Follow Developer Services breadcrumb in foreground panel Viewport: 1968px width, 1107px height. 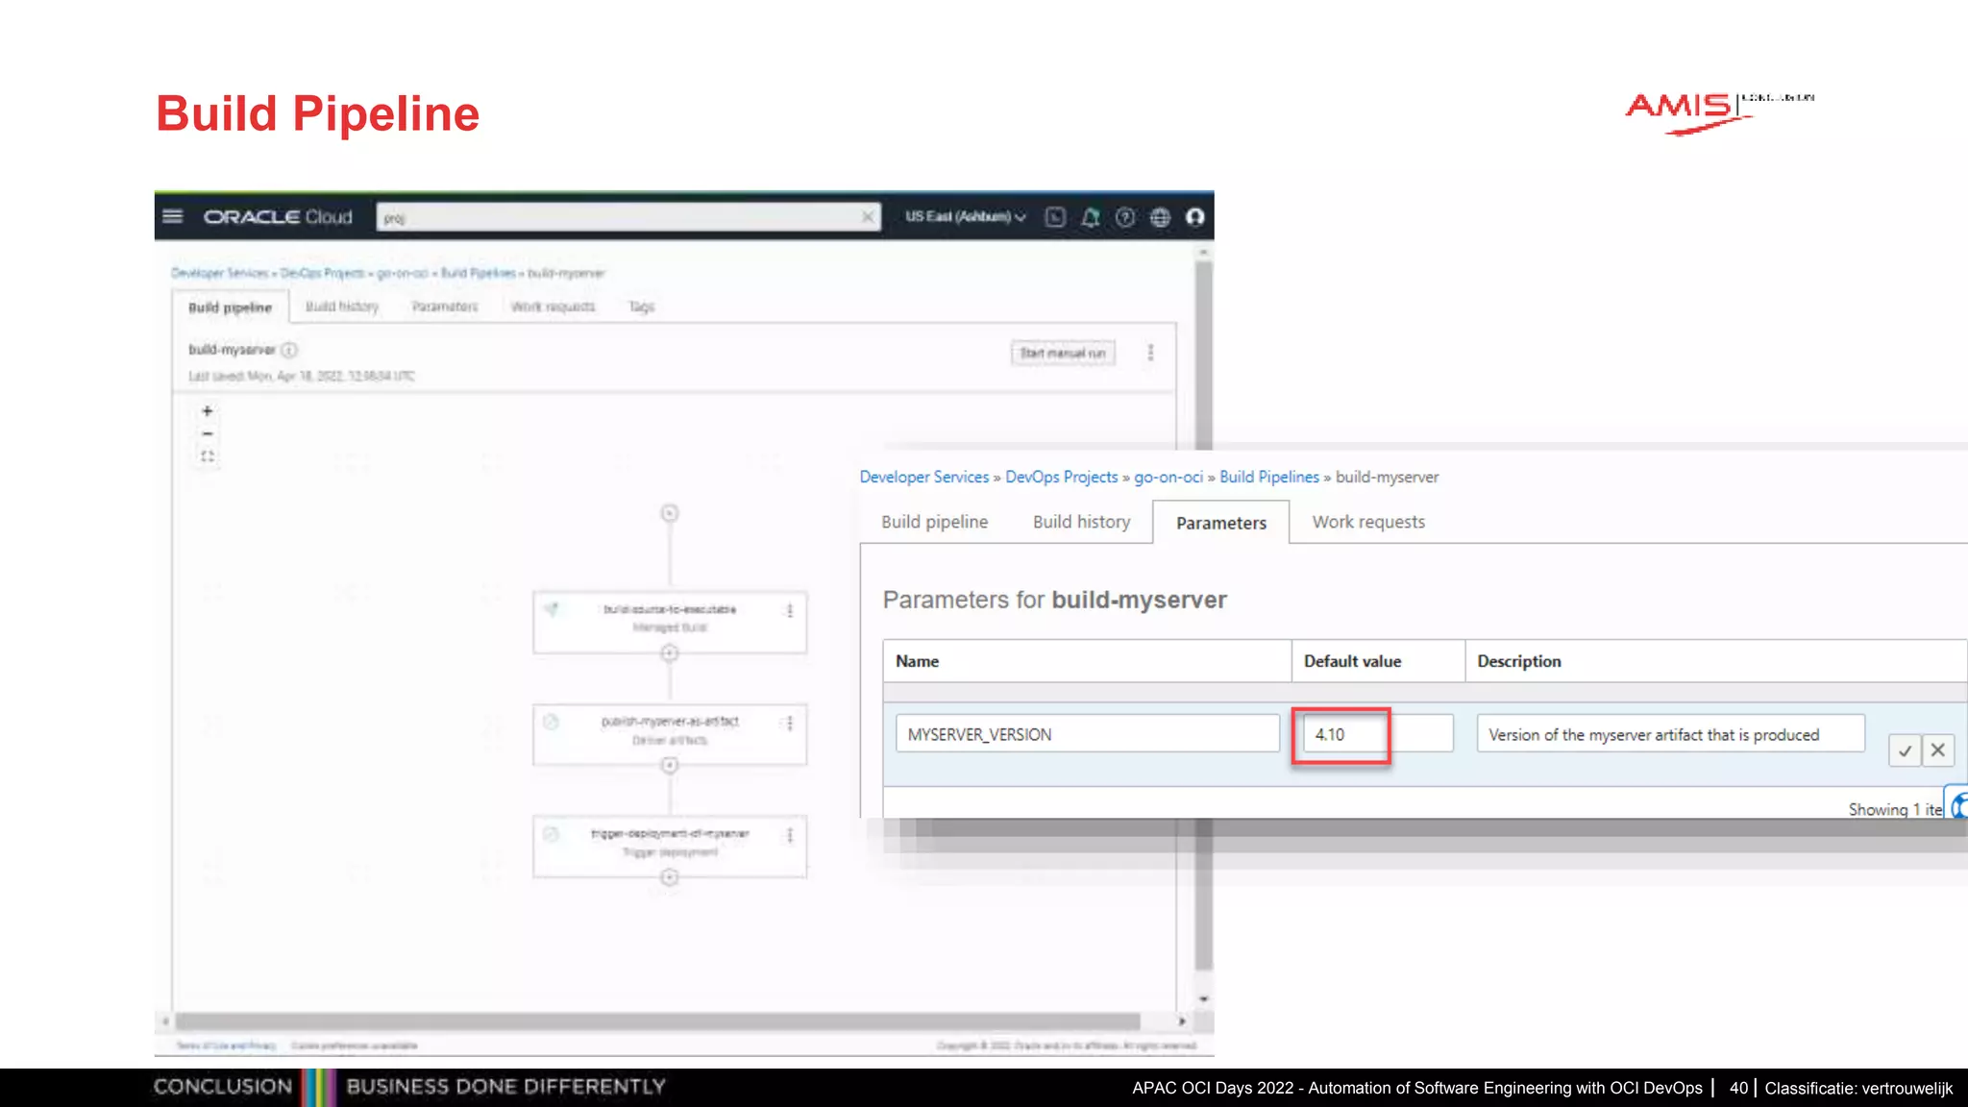point(923,478)
